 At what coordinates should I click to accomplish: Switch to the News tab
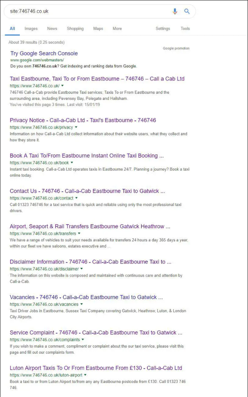coord(52,29)
